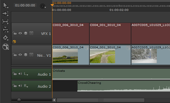170x103 pixels.
Task: Click the C003_006_3010_04 coastal car thumbnail
Action: pyautogui.click(x=65, y=56)
